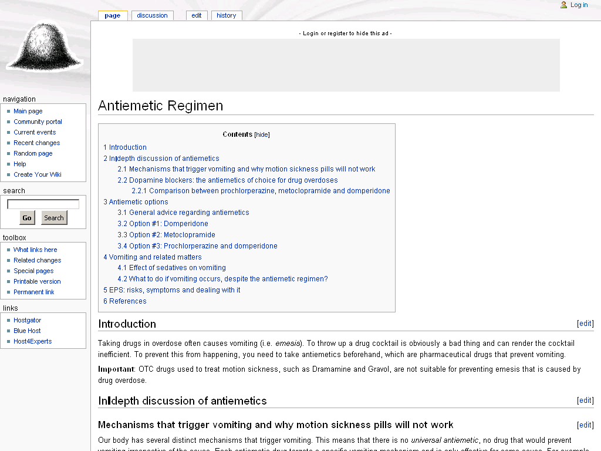This screenshot has height=451, width=601.
Task: Jump to 3.1 General advice regarding antiemetics
Action: click(x=183, y=213)
